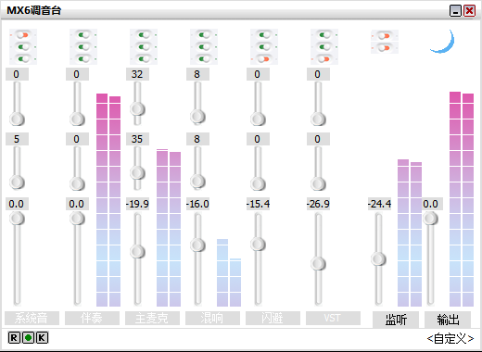Click the blue crescent moon icon
This screenshot has height=352, width=482.
[x=443, y=42]
